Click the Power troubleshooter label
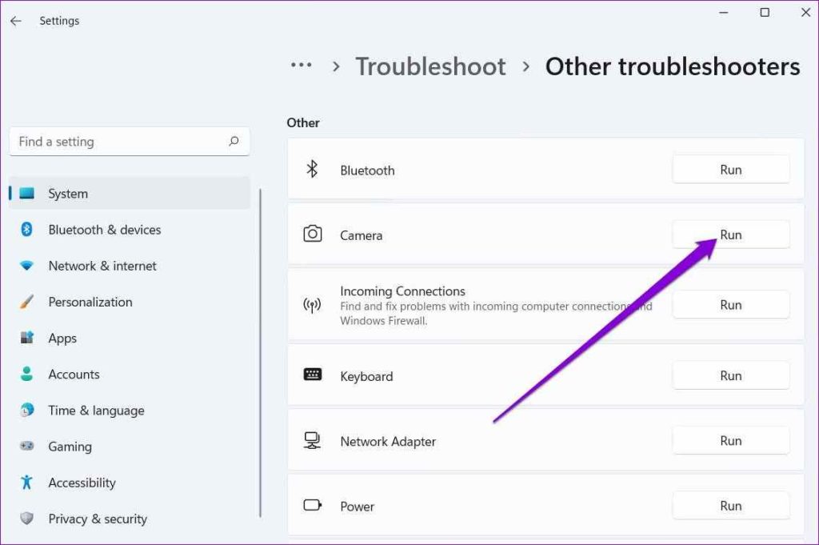This screenshot has width=819, height=545. coord(358,507)
